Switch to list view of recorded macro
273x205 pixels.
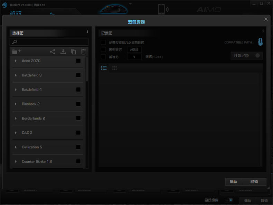pos(104,68)
